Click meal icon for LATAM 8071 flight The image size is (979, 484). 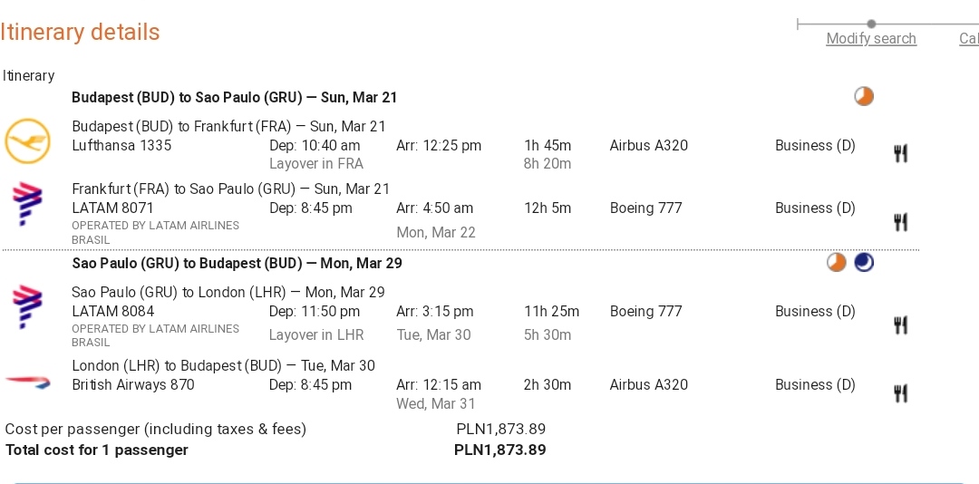click(900, 222)
